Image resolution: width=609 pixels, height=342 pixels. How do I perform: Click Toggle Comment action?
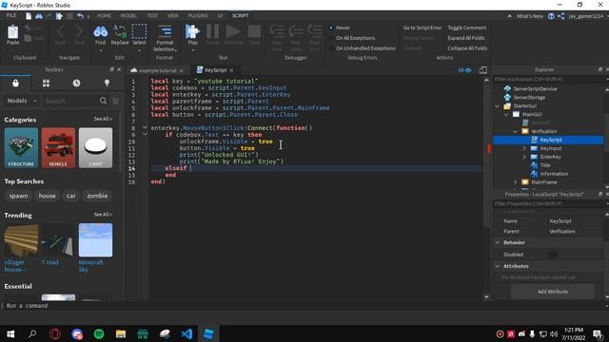click(x=467, y=28)
